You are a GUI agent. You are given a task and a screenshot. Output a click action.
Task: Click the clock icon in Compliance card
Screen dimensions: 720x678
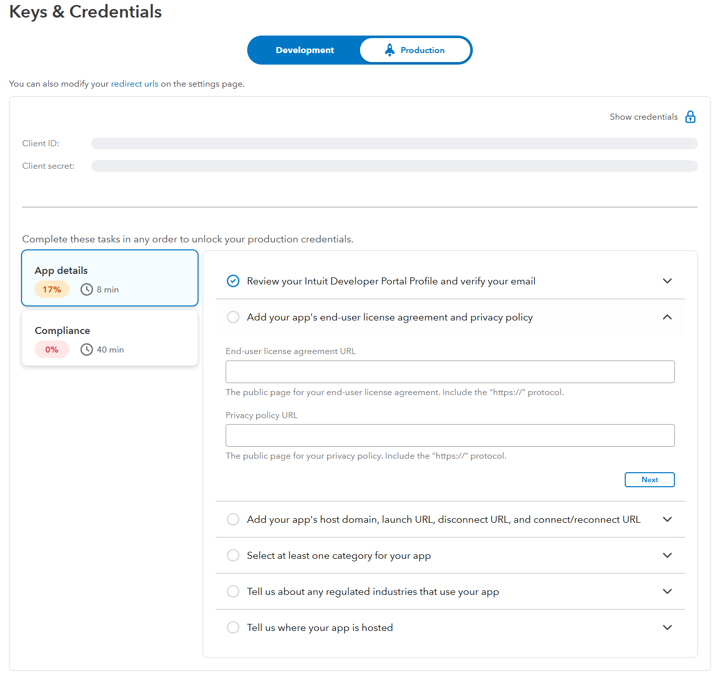point(87,350)
